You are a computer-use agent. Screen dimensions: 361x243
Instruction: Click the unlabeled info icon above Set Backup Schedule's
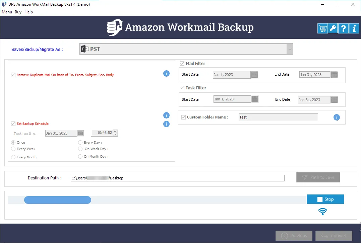(166, 115)
